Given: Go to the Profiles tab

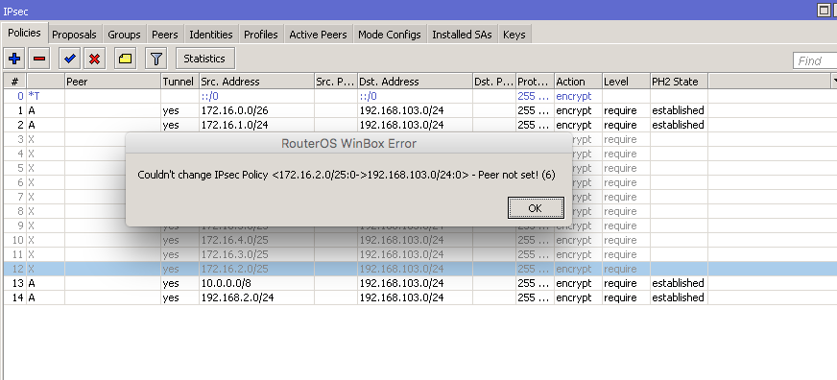Looking at the screenshot, I should pyautogui.click(x=260, y=35).
